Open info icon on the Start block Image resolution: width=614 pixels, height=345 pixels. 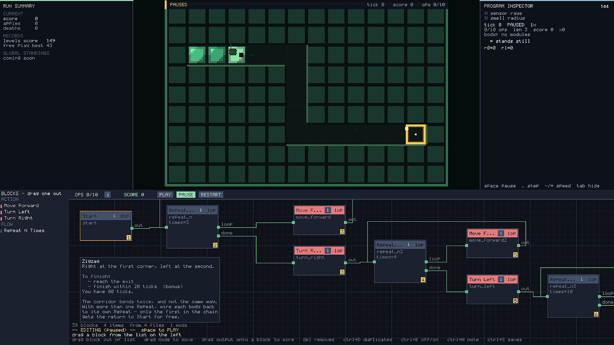[114, 216]
